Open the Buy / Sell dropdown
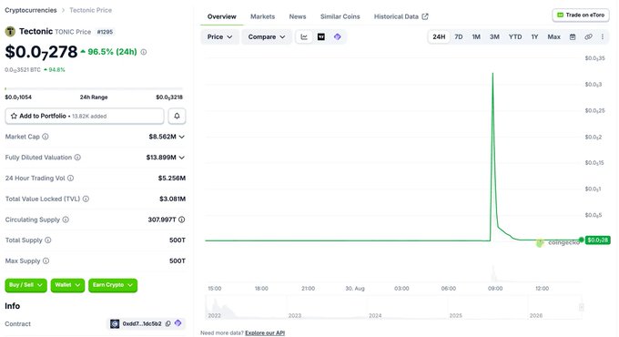Screen dimensions: 619x337 point(25,285)
